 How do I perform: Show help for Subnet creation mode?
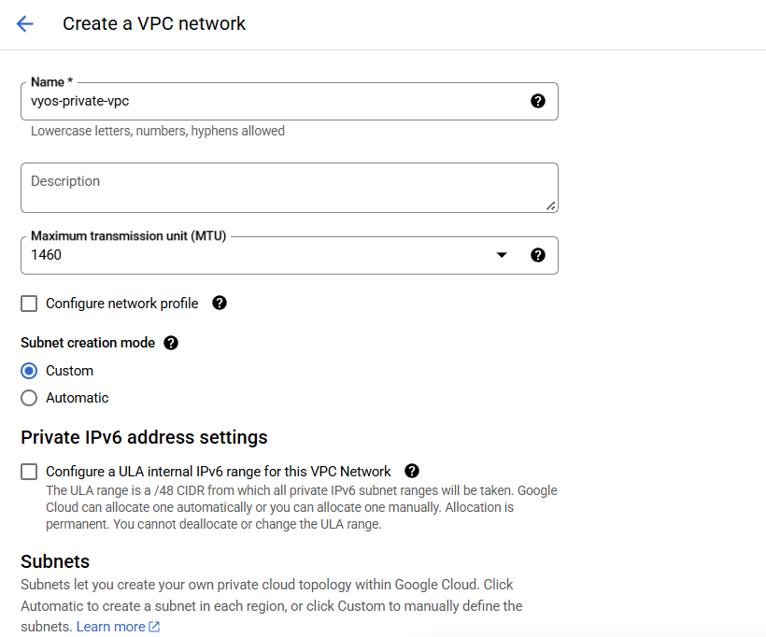click(x=171, y=343)
